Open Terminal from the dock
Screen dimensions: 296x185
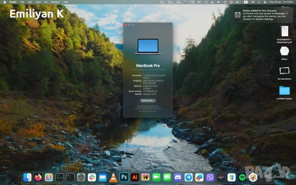[70, 178]
